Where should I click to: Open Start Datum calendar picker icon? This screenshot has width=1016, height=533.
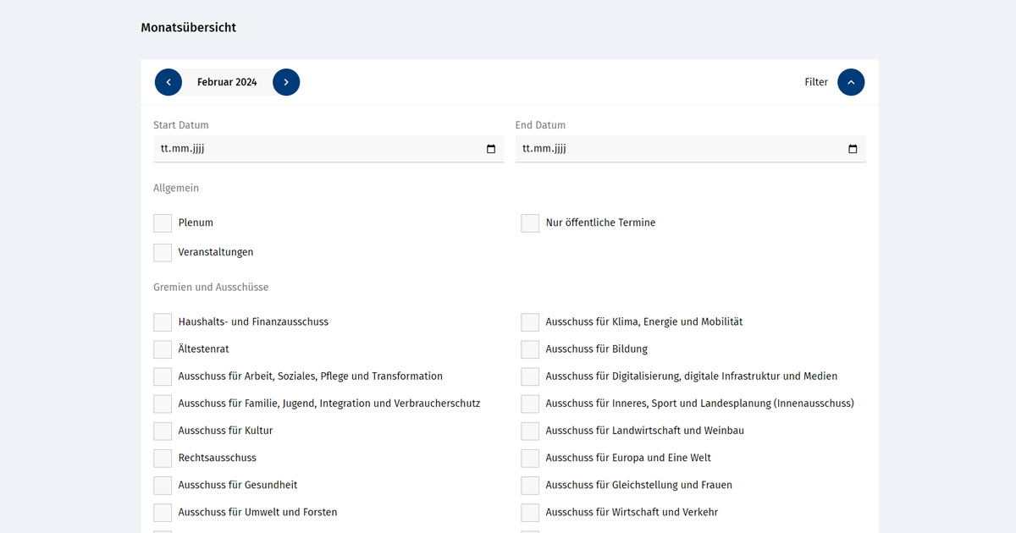point(491,149)
